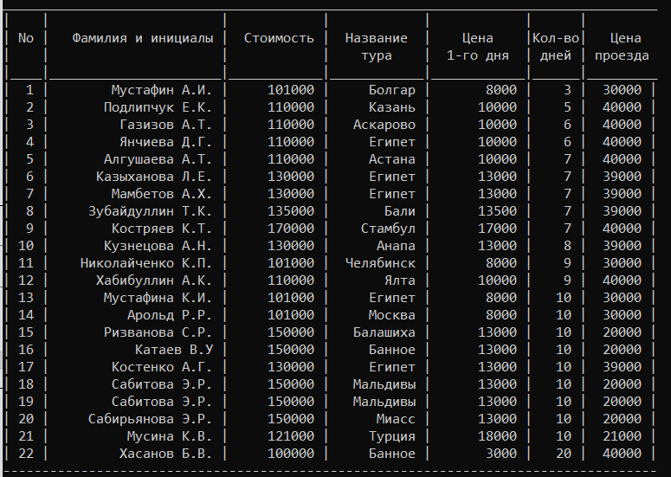
Task: Click the 'Фамилия и инициалы' column header
Action: click(x=143, y=38)
